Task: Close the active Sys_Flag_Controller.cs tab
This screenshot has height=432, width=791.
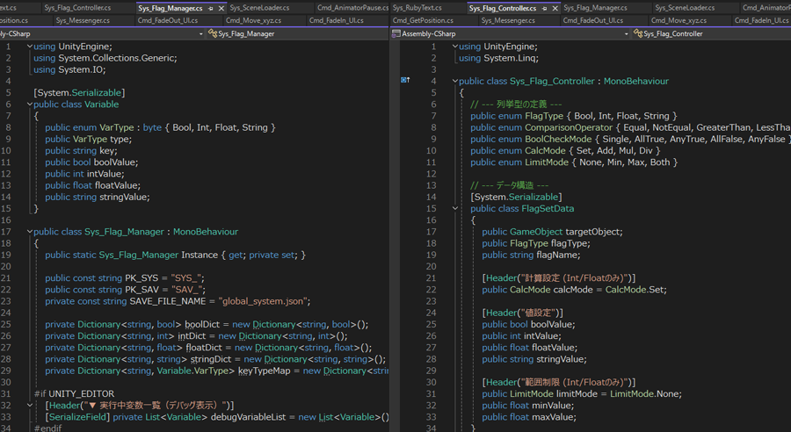Action: (555, 8)
